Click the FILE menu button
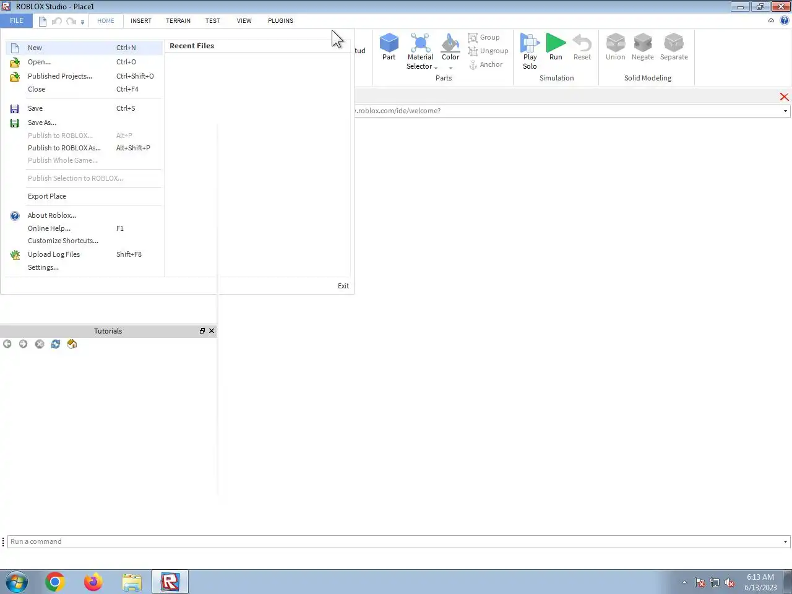 coord(17,20)
